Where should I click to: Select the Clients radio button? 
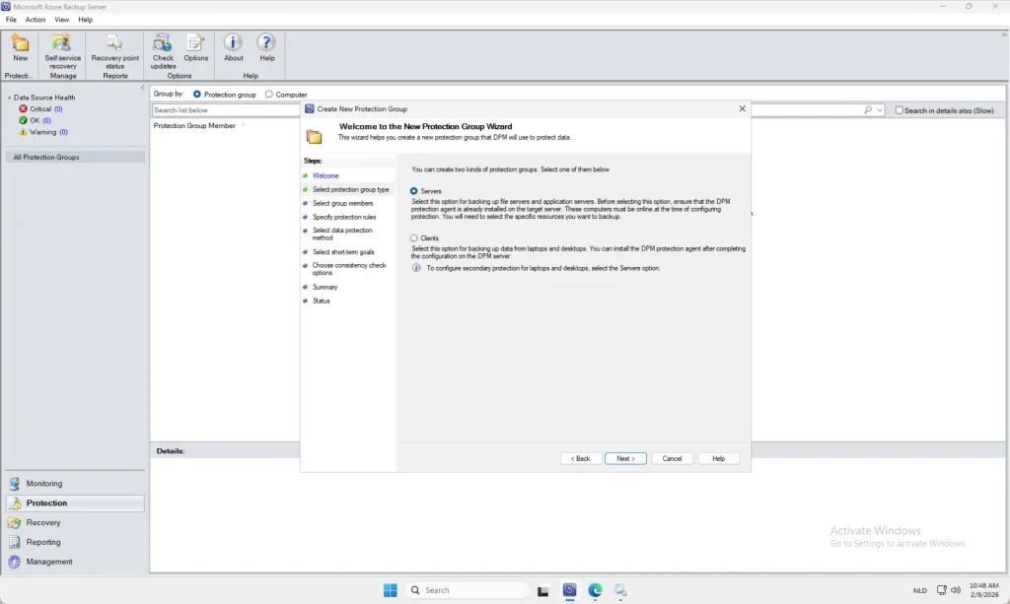click(x=414, y=238)
